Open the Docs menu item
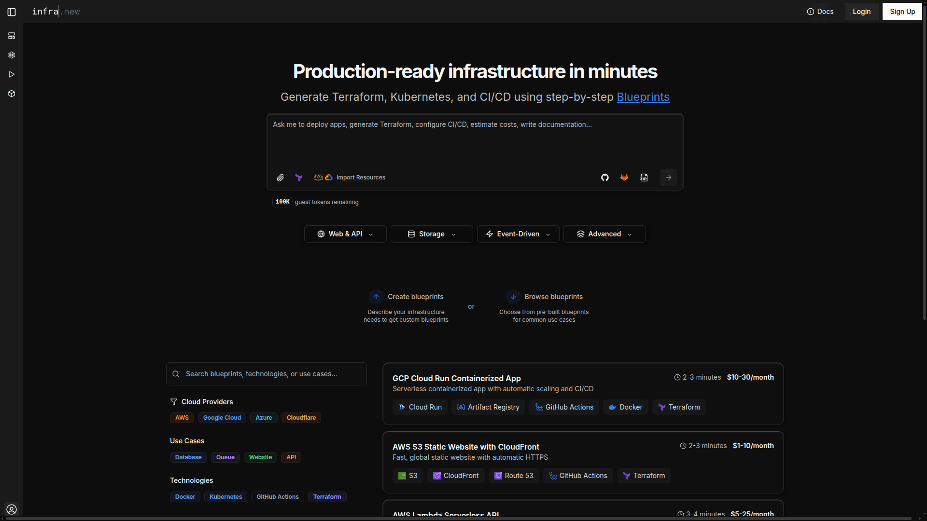927x521 pixels. pos(820,12)
